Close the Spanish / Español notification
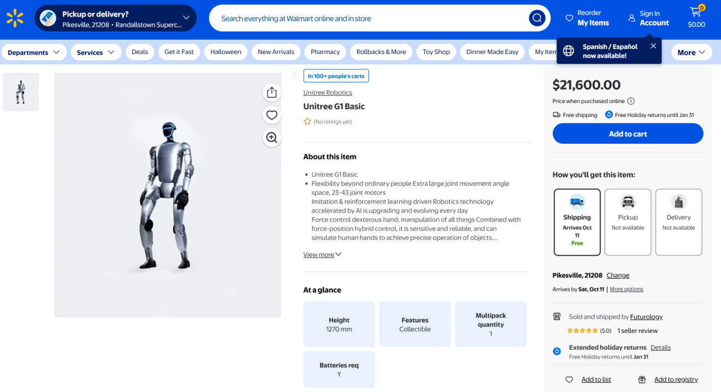 (x=653, y=46)
